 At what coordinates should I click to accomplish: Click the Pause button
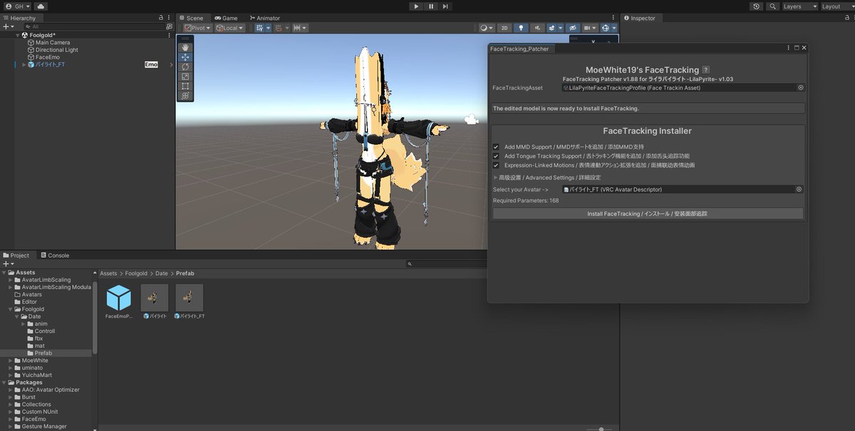click(x=431, y=6)
